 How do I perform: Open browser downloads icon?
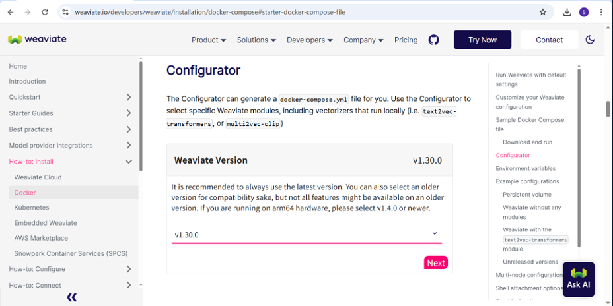click(x=567, y=12)
